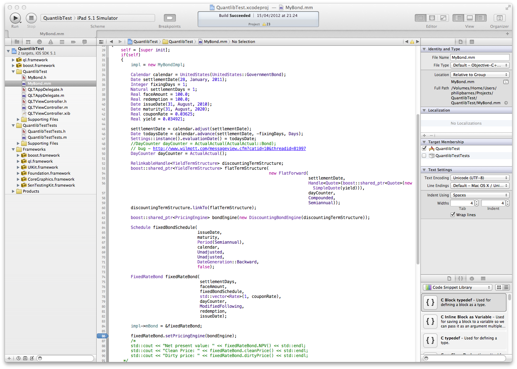Select the Assistant editor layout
This screenshot has width=517, height=369.
pyautogui.click(x=432, y=18)
